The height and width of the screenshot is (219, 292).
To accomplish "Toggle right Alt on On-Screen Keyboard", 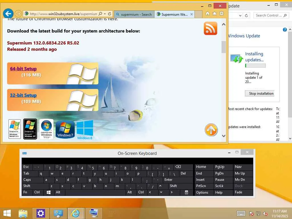I will tap(131, 192).
